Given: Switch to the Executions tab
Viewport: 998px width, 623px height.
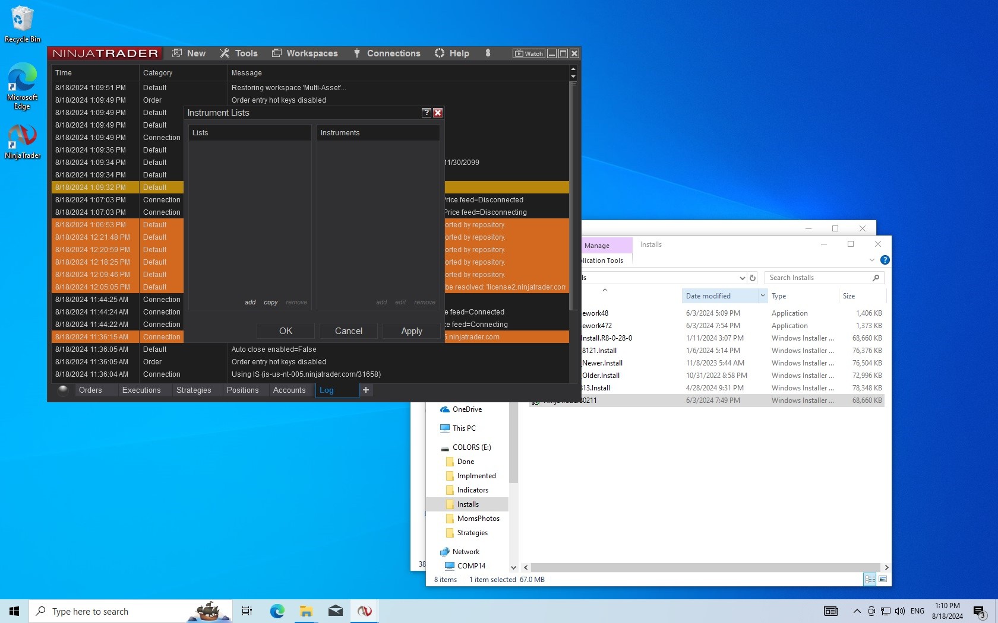Looking at the screenshot, I should 141,390.
